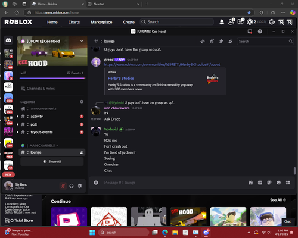Open Roblox friends icon
The image size is (298, 238).
click(231, 21)
